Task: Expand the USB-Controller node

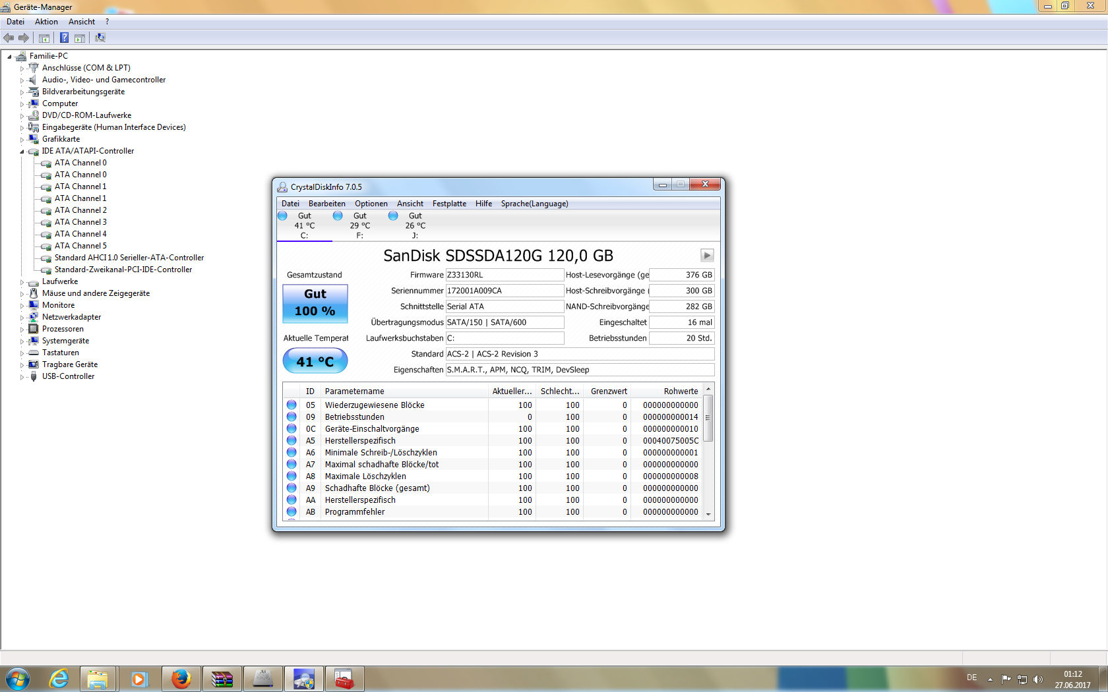Action: 22,376
